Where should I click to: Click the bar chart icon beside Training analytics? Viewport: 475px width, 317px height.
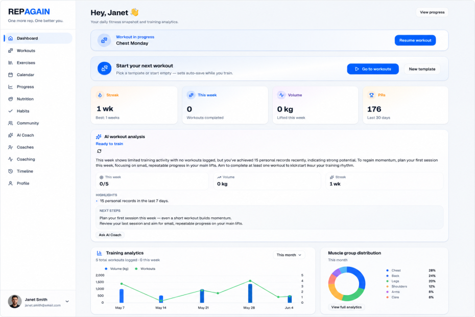tap(99, 253)
